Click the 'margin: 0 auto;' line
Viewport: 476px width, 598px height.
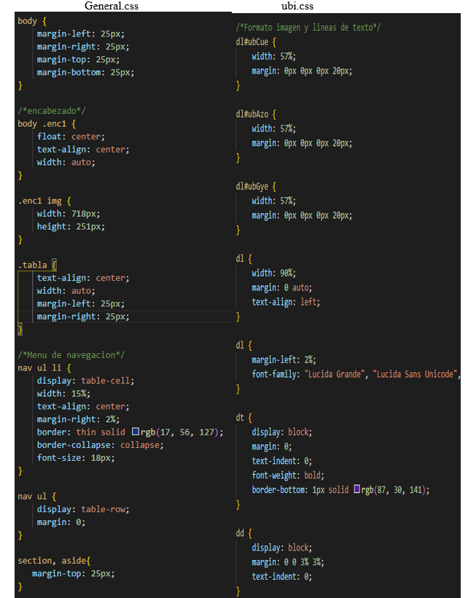click(281, 287)
